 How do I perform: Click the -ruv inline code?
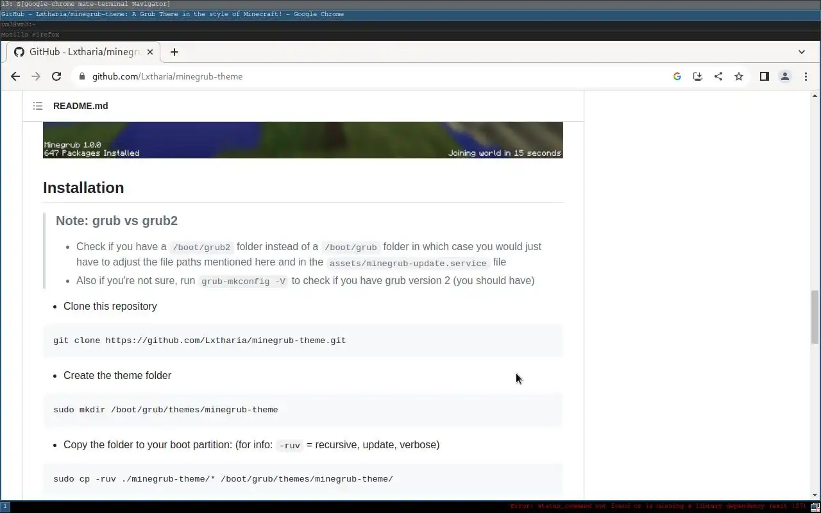click(289, 445)
